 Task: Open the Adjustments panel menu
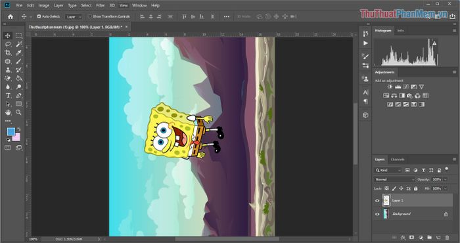(454, 72)
